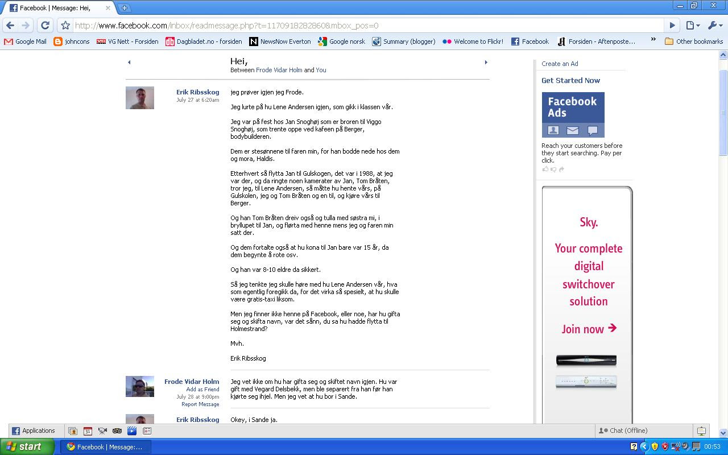Image resolution: width=728 pixels, height=455 pixels.
Task: Click thumbs down under Facebook ad
Action: (553, 169)
